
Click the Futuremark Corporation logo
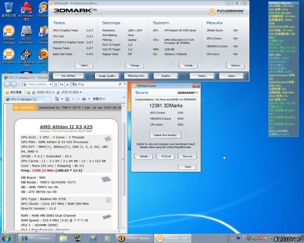[x=226, y=11]
